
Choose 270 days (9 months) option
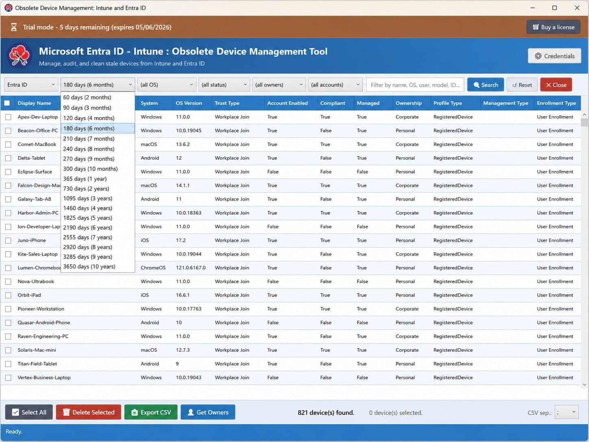(98, 159)
